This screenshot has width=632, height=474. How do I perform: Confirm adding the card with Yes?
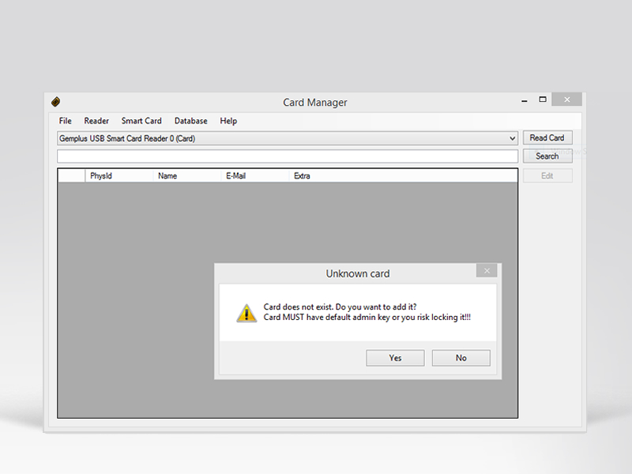point(395,358)
